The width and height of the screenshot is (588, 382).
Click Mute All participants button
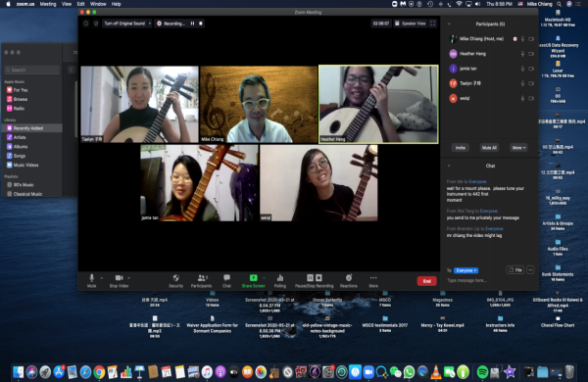[x=489, y=148]
